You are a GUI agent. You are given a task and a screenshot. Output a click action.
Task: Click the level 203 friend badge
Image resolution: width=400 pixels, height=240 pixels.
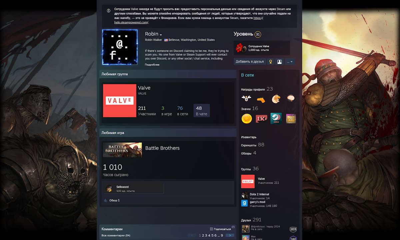[x=293, y=229]
